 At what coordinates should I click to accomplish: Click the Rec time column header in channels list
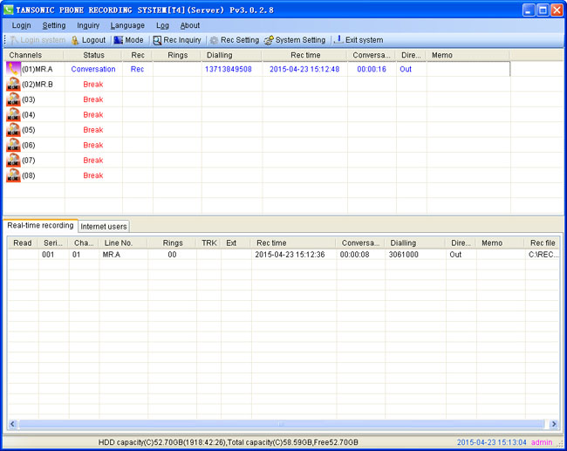point(305,55)
